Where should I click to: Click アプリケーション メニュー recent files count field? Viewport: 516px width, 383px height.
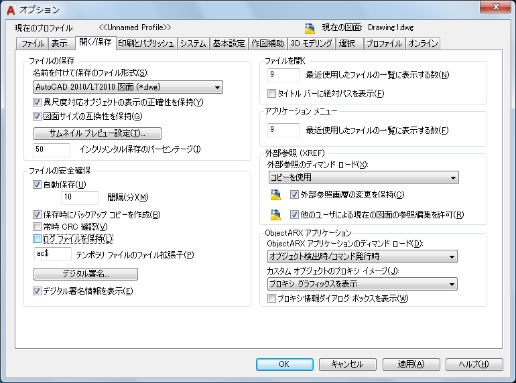(283, 129)
